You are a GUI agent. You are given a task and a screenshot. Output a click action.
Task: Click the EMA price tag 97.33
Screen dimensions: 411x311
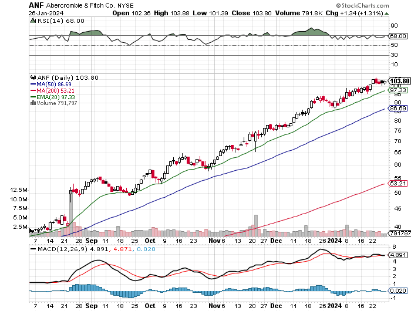tap(398, 90)
